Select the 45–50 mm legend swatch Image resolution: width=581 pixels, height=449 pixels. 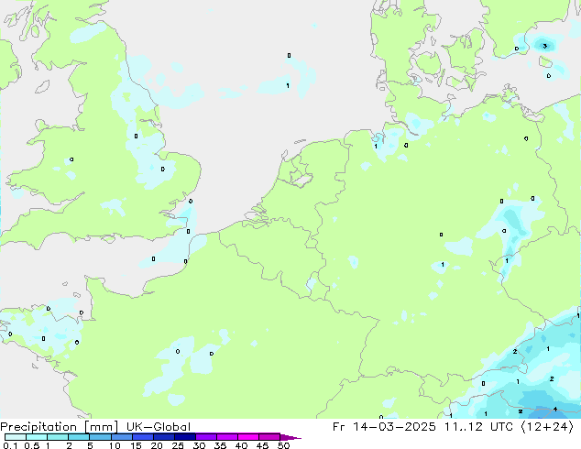tap(269, 437)
